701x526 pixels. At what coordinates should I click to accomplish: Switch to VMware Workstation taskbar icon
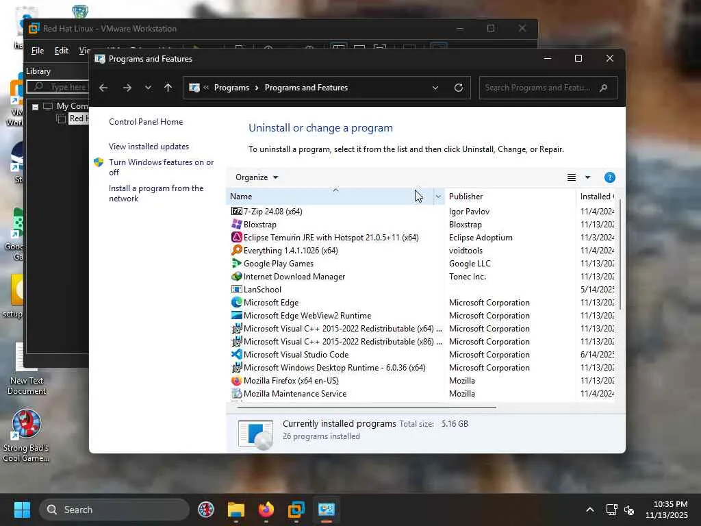pos(296,510)
